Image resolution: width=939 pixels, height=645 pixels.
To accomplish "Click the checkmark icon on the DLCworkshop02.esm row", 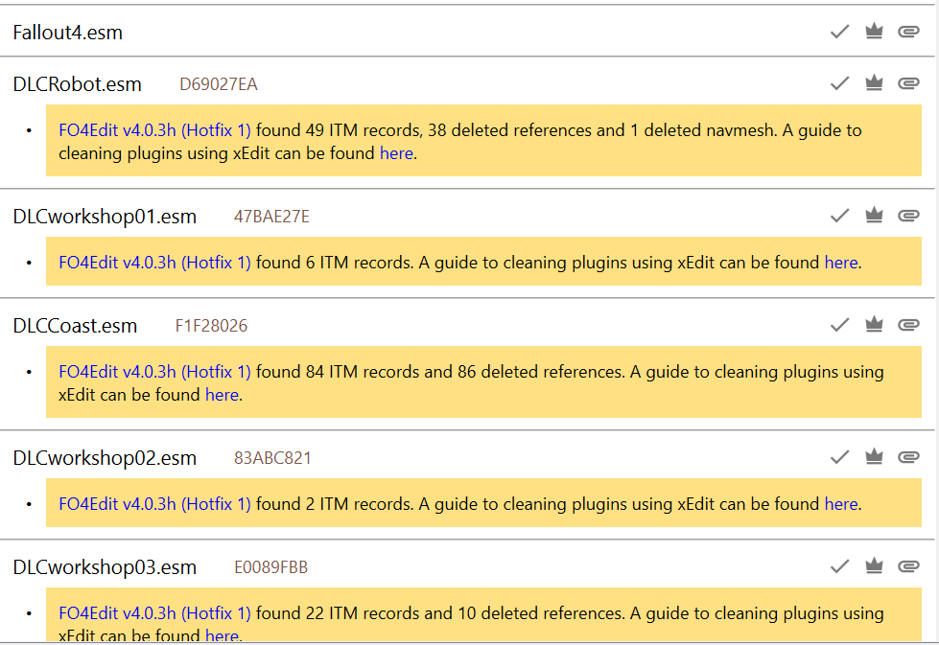I will 840,457.
